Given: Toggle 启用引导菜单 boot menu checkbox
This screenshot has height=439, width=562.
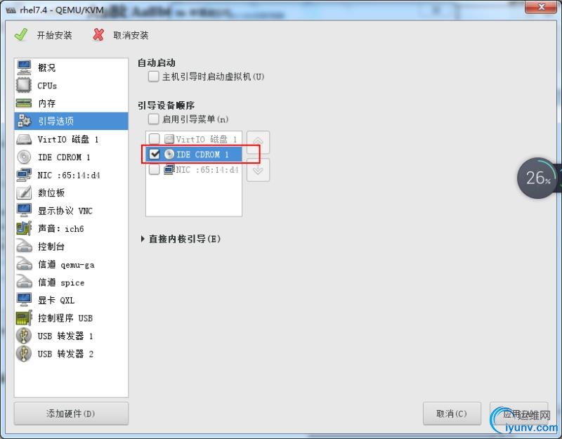Looking at the screenshot, I should [x=153, y=119].
